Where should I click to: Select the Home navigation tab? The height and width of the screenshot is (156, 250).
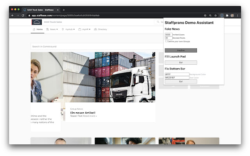pyautogui.click(x=37, y=29)
